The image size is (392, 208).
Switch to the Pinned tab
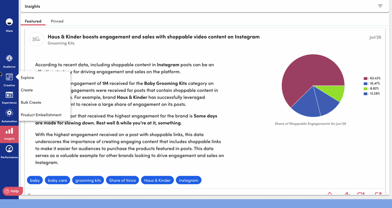[x=57, y=21]
